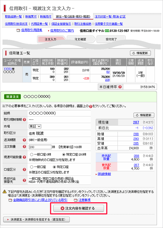Click the book icon beside 信用取引用語集

(18, 31)
